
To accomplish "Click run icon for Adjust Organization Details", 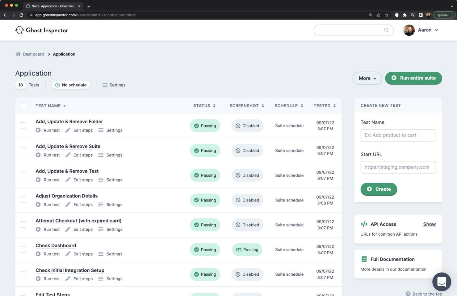I will (x=38, y=205).
